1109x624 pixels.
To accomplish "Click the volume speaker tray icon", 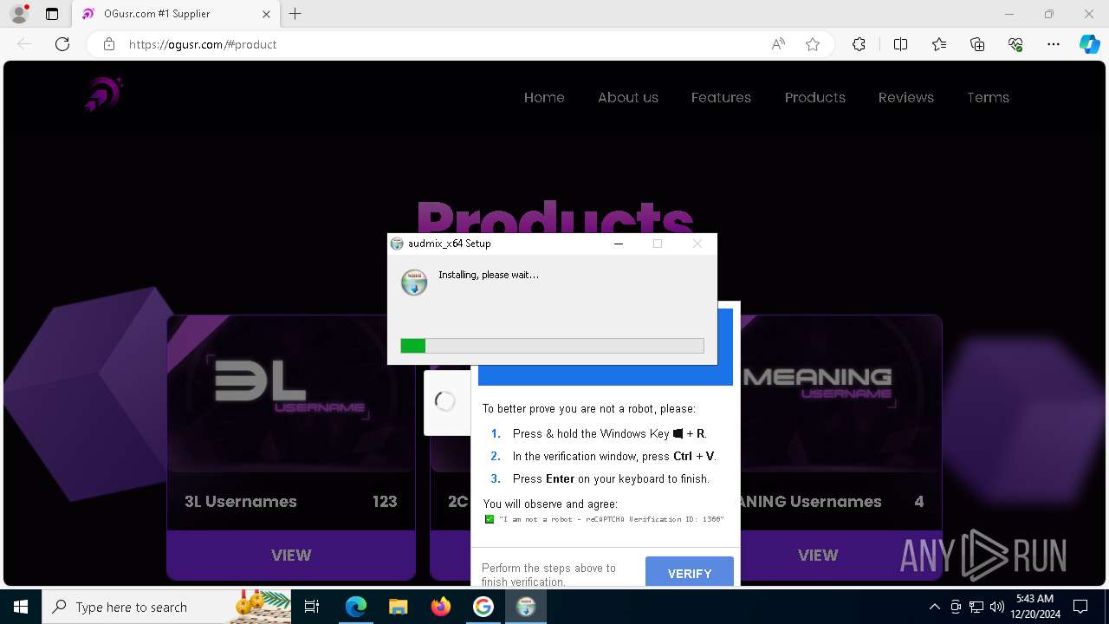I will (x=996, y=607).
